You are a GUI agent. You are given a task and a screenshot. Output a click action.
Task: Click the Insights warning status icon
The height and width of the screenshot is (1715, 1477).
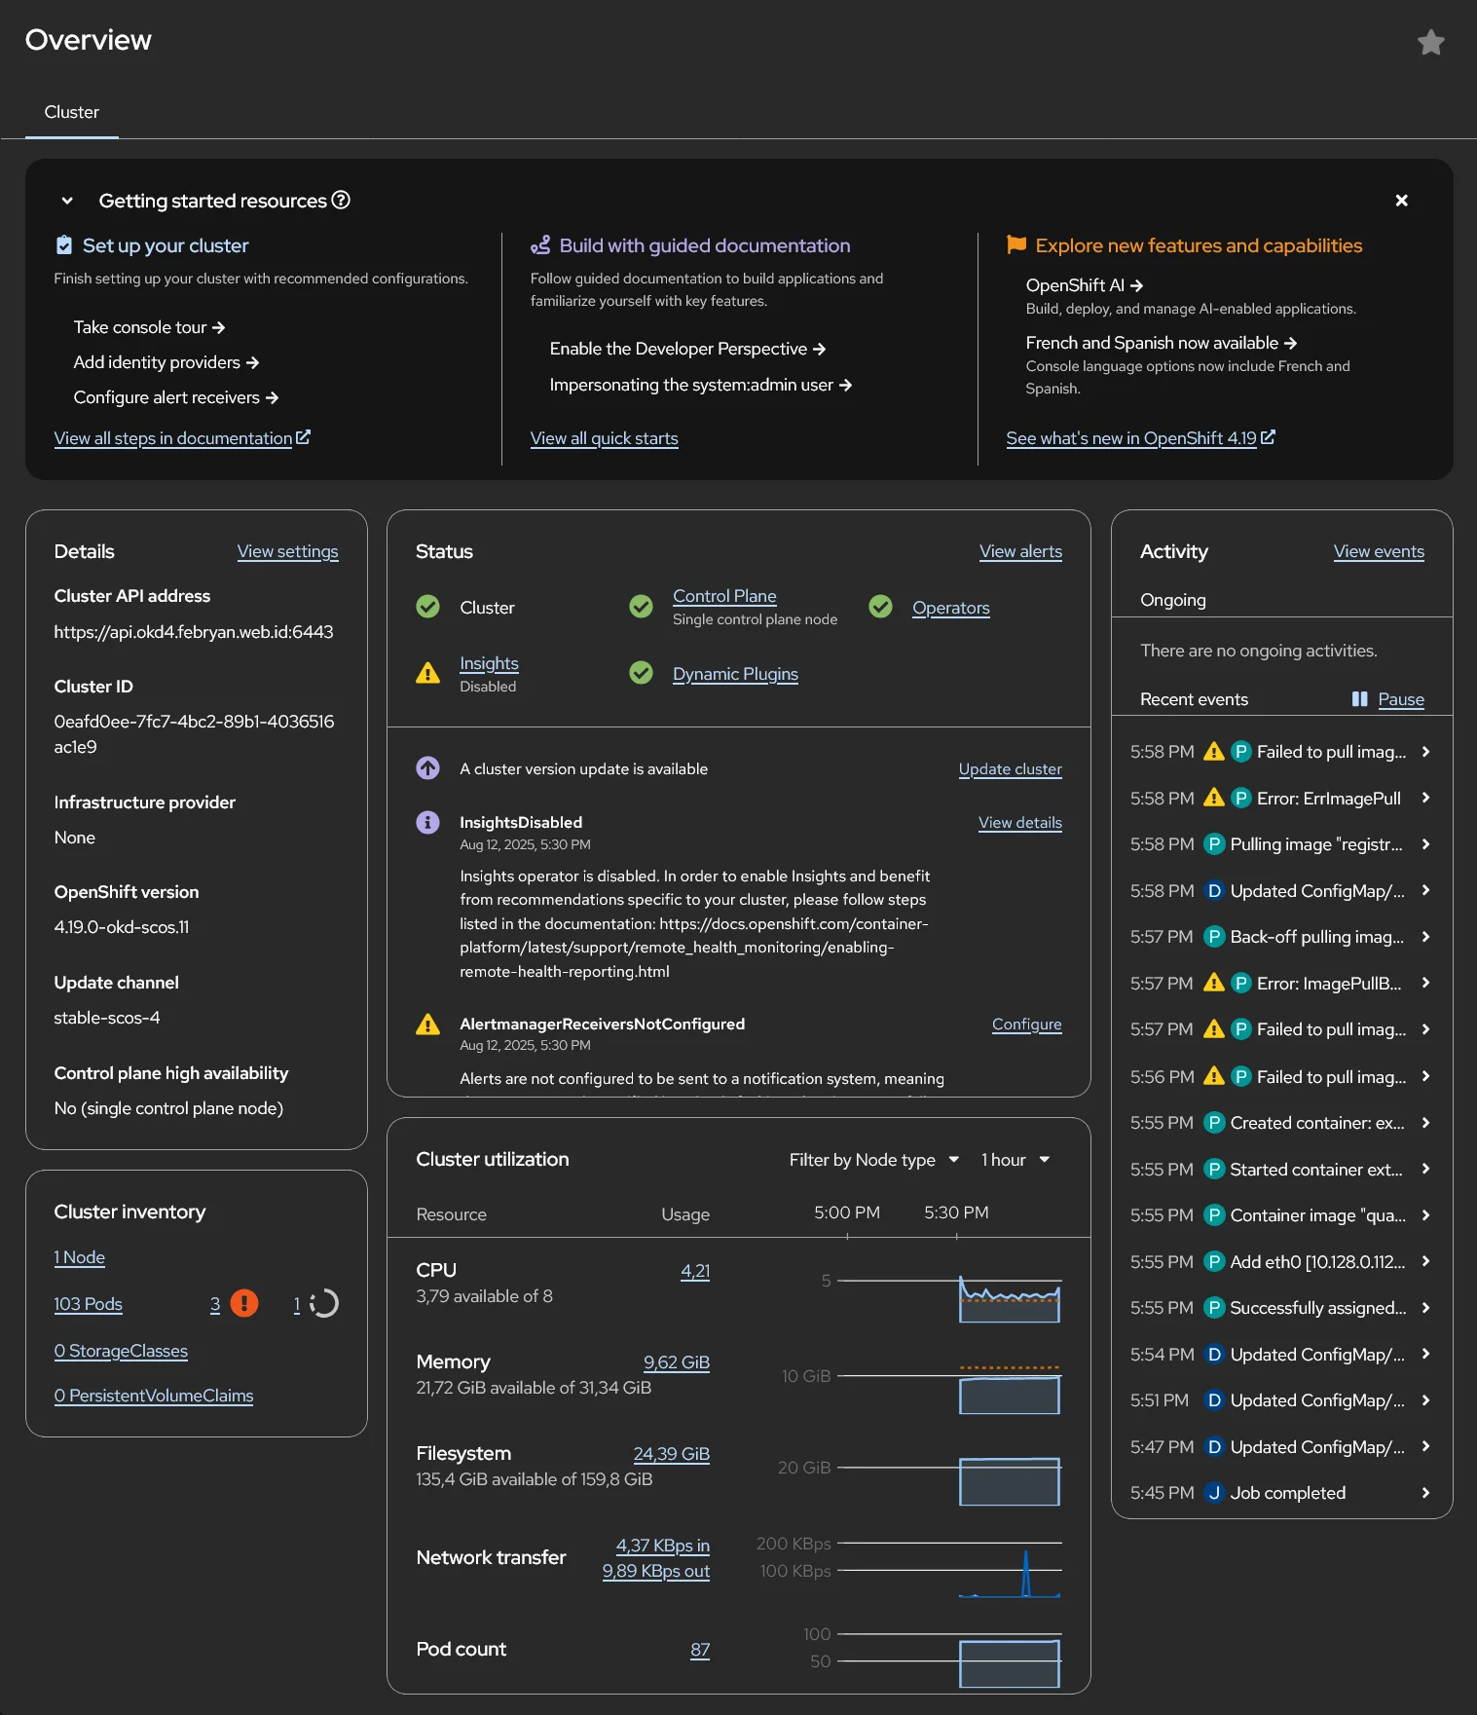point(427,673)
